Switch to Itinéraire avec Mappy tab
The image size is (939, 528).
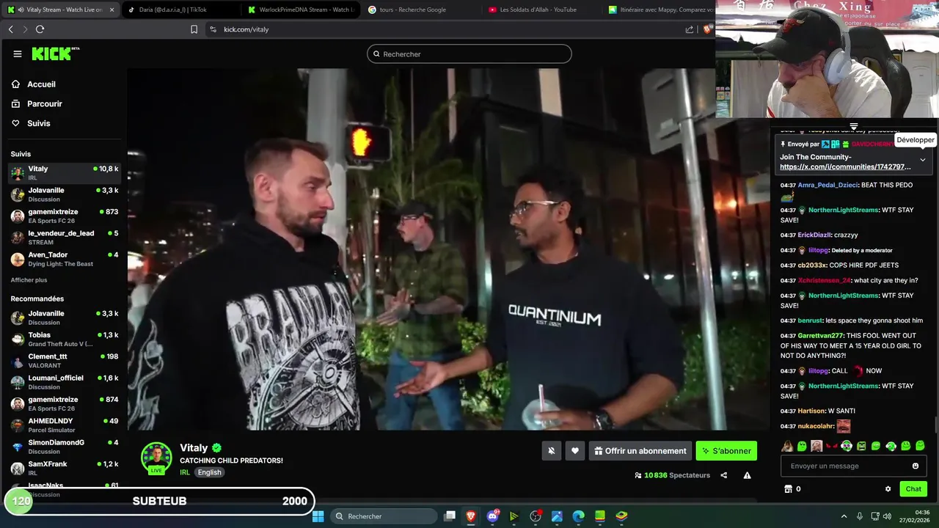pyautogui.click(x=660, y=10)
